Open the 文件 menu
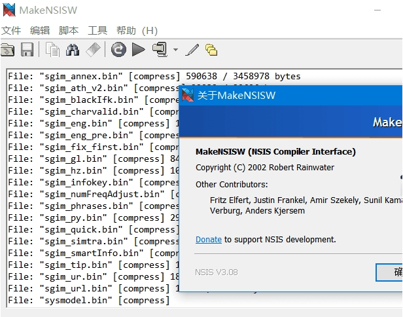This screenshot has height=317, width=403. [11, 31]
